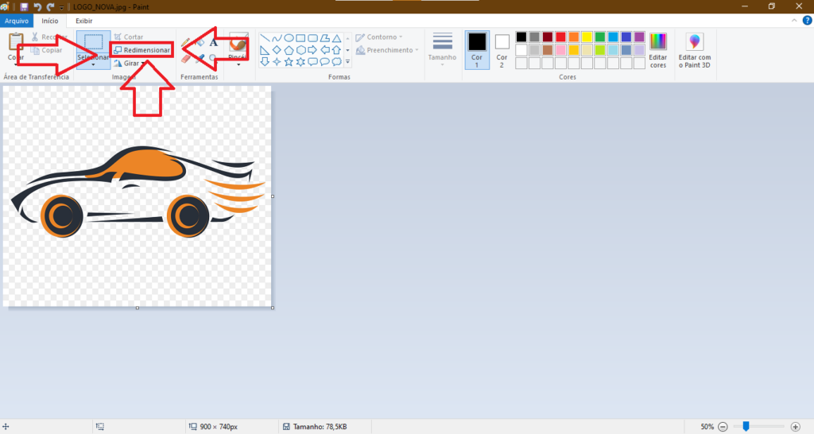Image resolution: width=814 pixels, height=434 pixels.
Task: Switch to the Exibir tab
Action: pos(84,21)
